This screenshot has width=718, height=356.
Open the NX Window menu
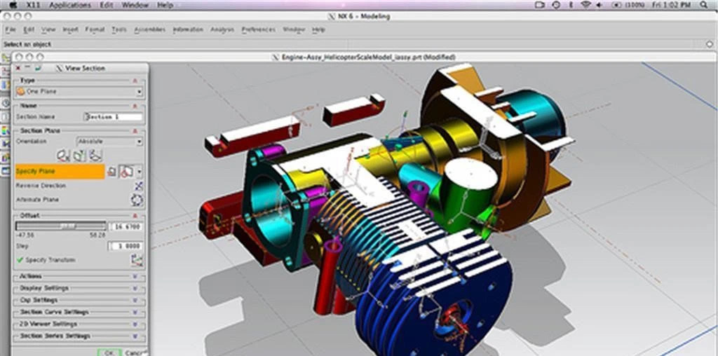[294, 29]
